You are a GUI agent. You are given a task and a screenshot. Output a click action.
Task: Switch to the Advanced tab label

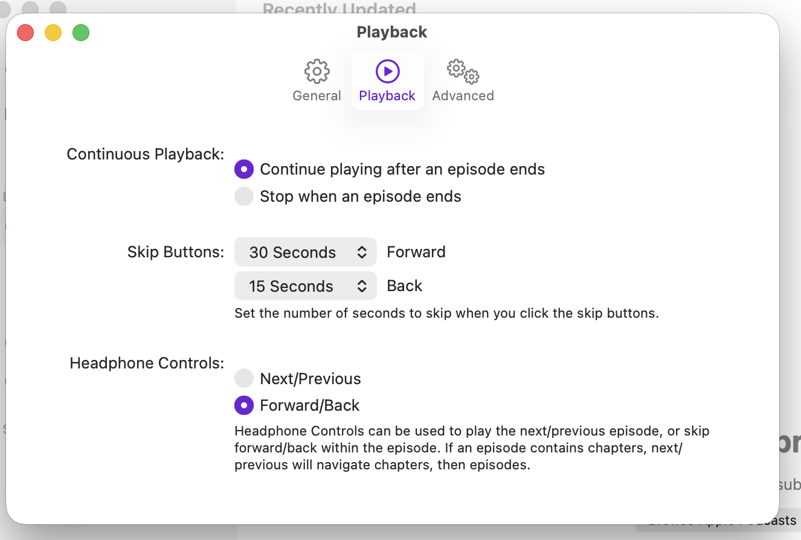[463, 95]
